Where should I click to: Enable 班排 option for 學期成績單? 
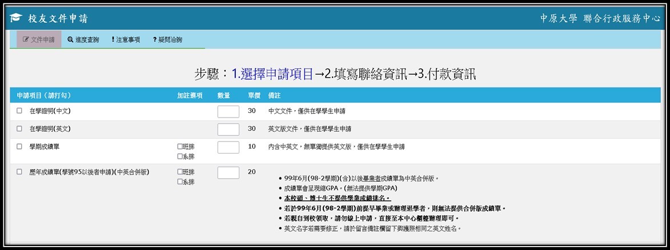click(180, 147)
